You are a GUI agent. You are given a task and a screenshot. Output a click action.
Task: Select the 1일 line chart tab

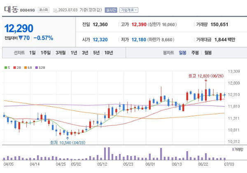pos(33,53)
